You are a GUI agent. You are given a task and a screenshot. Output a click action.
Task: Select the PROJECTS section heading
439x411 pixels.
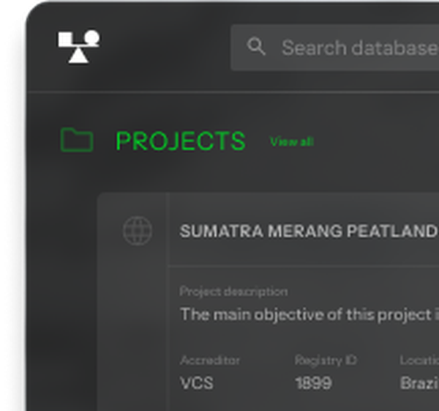pos(181,141)
